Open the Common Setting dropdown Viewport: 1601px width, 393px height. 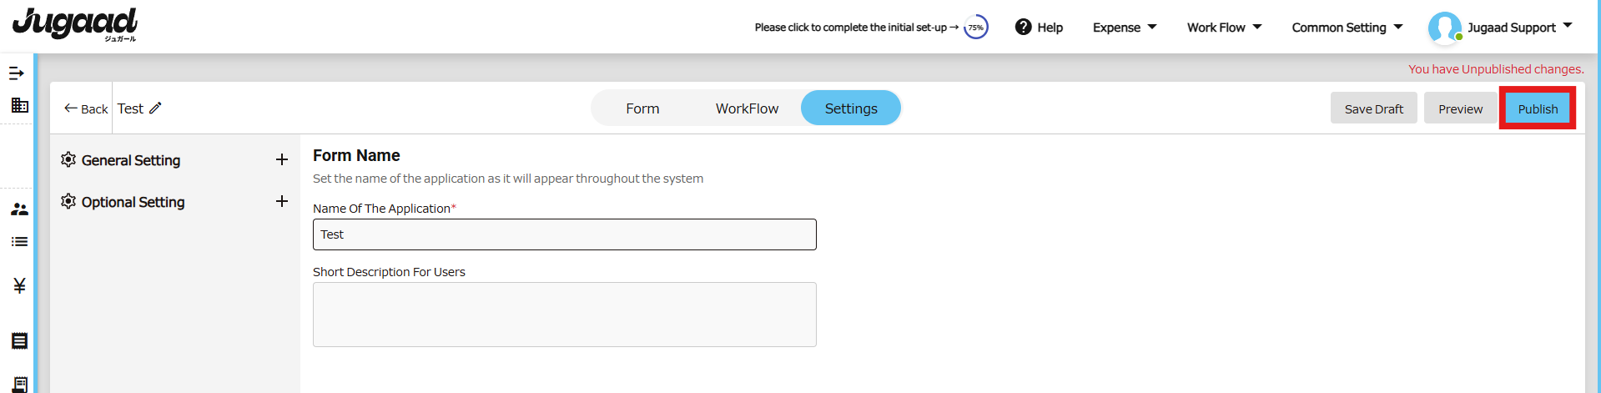(1347, 28)
